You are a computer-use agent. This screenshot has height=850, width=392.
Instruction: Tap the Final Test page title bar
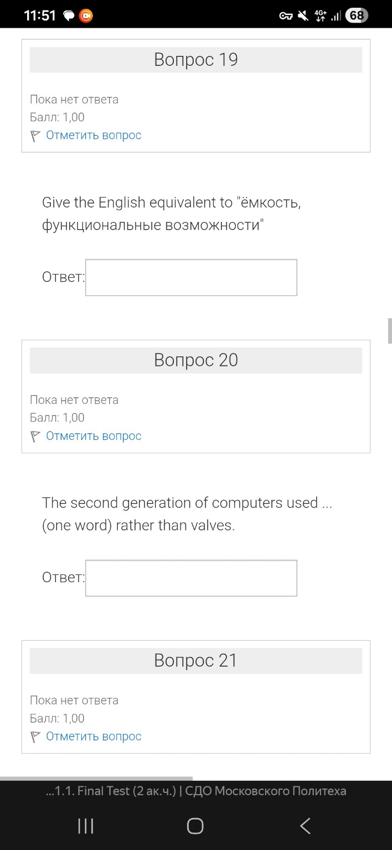pos(196,791)
